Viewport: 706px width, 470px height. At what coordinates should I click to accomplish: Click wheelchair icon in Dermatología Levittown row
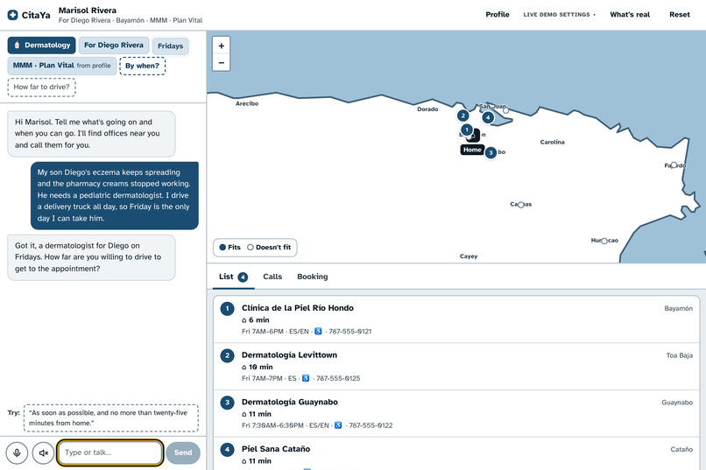click(306, 378)
